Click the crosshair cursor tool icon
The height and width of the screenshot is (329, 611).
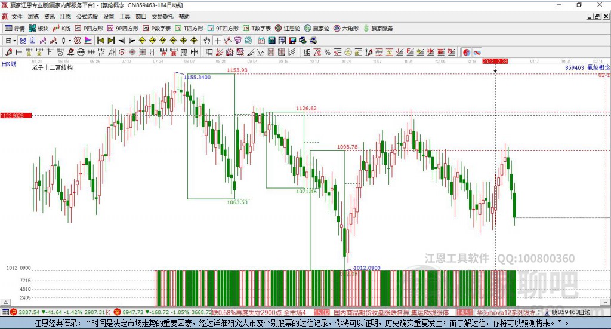[218, 41]
